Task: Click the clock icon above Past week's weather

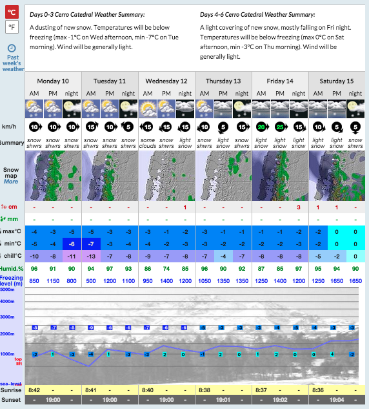Action: click(x=12, y=48)
